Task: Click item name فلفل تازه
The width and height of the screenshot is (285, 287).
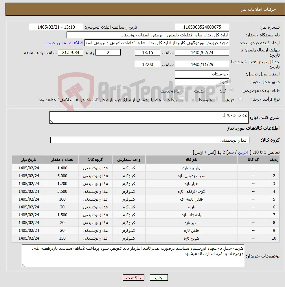Action: point(191,230)
